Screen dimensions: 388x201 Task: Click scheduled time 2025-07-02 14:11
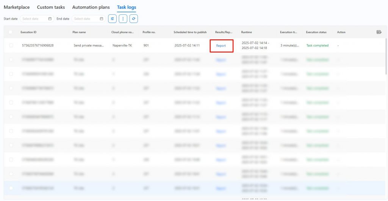point(187,45)
